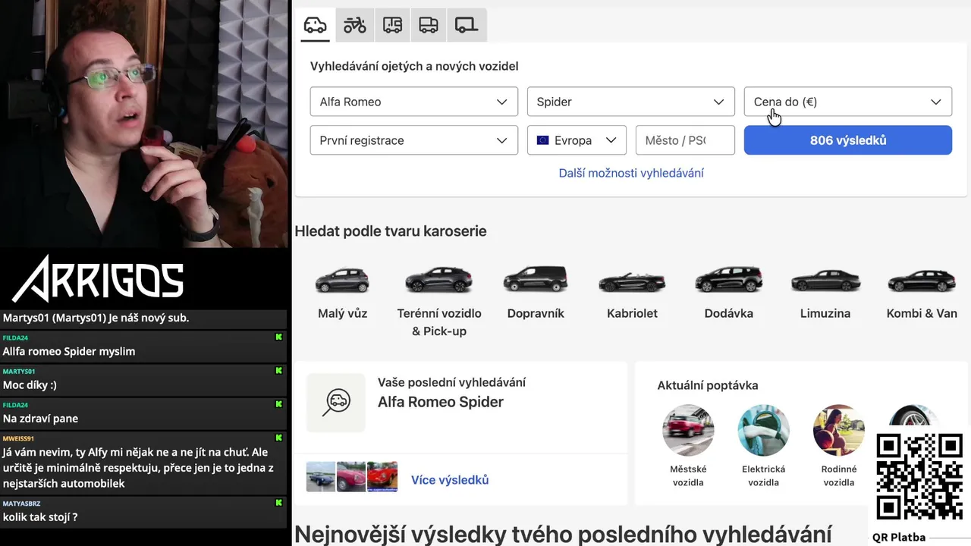Open the red car thumbnail beside Více výsledků
This screenshot has height=546, width=971.
pos(382,477)
